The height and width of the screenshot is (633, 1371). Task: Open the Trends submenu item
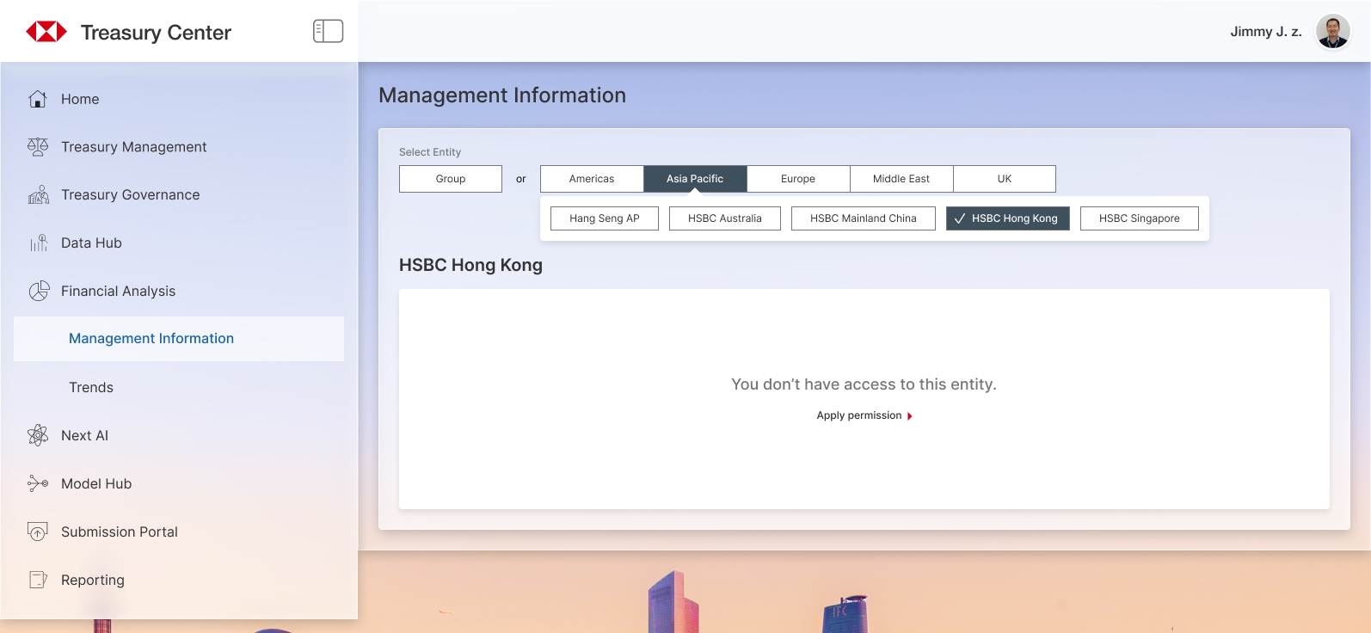tap(91, 388)
